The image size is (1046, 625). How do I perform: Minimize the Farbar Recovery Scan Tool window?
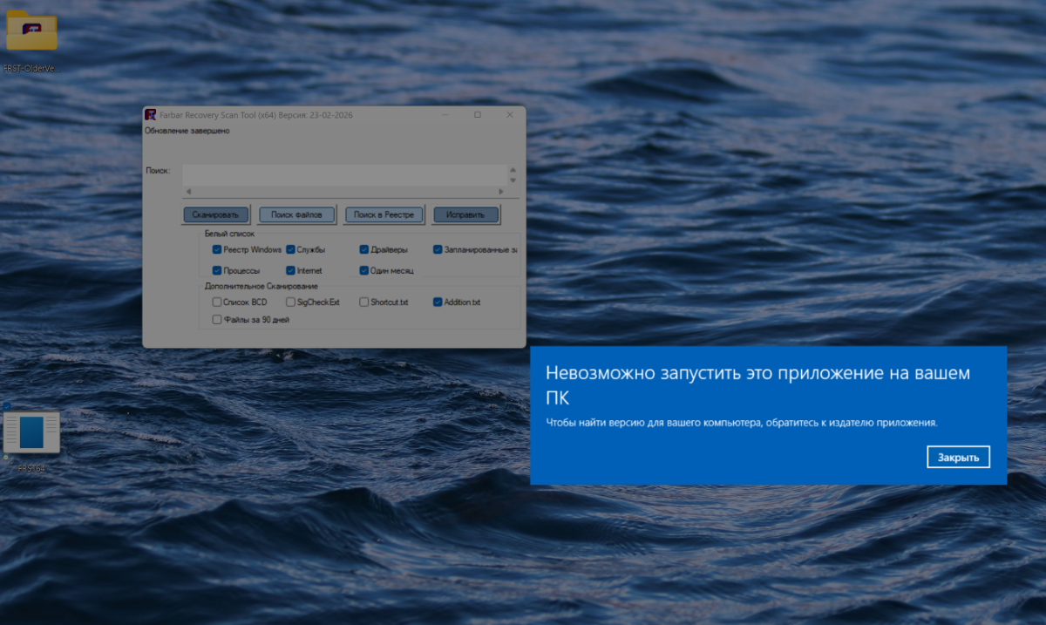[445, 115]
